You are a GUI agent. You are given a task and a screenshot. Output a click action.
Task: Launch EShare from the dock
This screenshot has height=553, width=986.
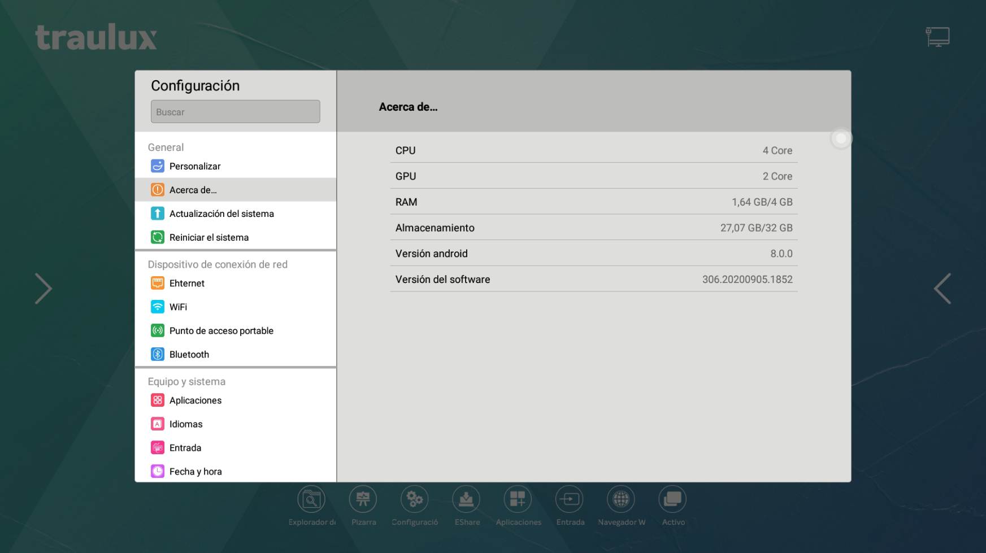(466, 499)
